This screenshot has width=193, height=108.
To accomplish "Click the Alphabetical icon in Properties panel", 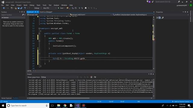I will (160, 18).
